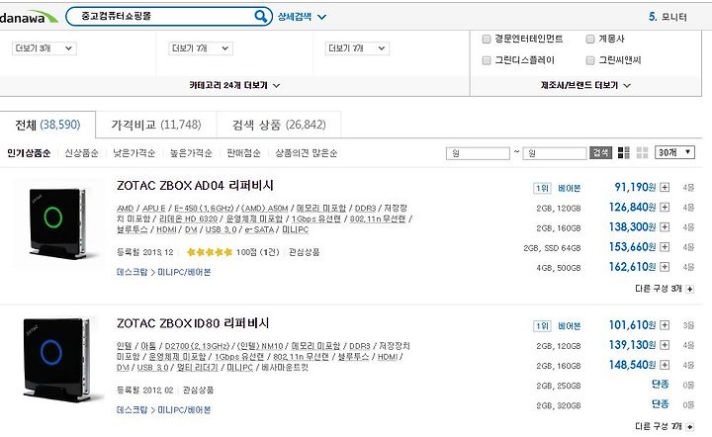Sort by 높은가격순
712x437 pixels.
tap(191, 153)
